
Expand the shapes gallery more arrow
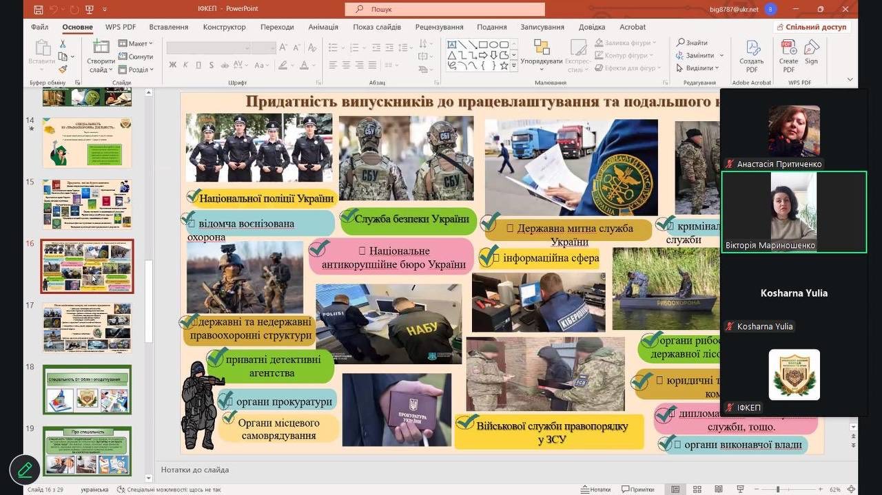pos(514,65)
